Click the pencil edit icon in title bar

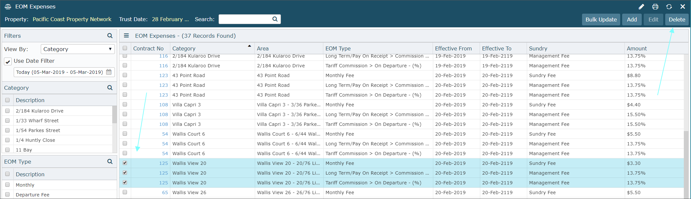tap(641, 7)
